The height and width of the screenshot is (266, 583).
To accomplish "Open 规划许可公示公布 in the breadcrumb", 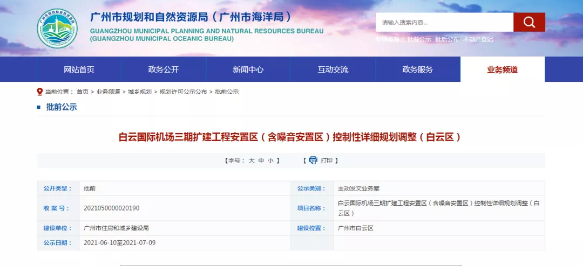I will point(183,92).
